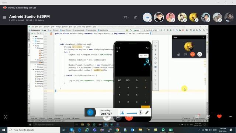Open the Navigate menu in Android Studio
The image size is (236, 133).
(46, 27)
